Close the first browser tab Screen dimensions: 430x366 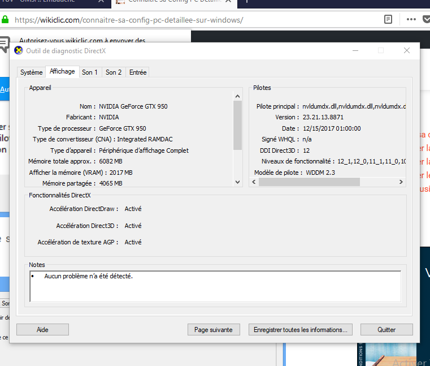101,1
